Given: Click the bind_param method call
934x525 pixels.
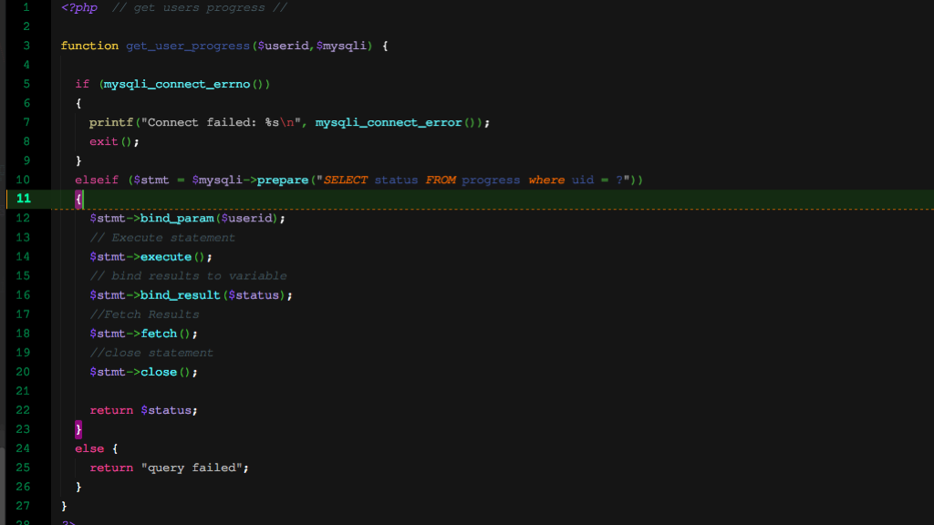Looking at the screenshot, I should click(177, 219).
